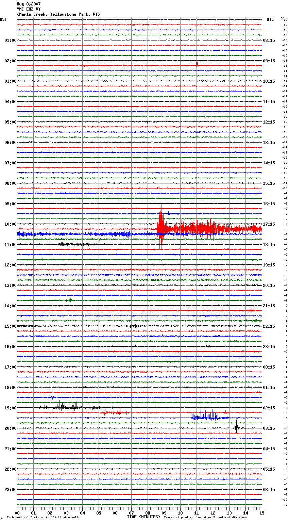Select the 04:00 MST time label
The image size is (289, 522).
coord(10,102)
